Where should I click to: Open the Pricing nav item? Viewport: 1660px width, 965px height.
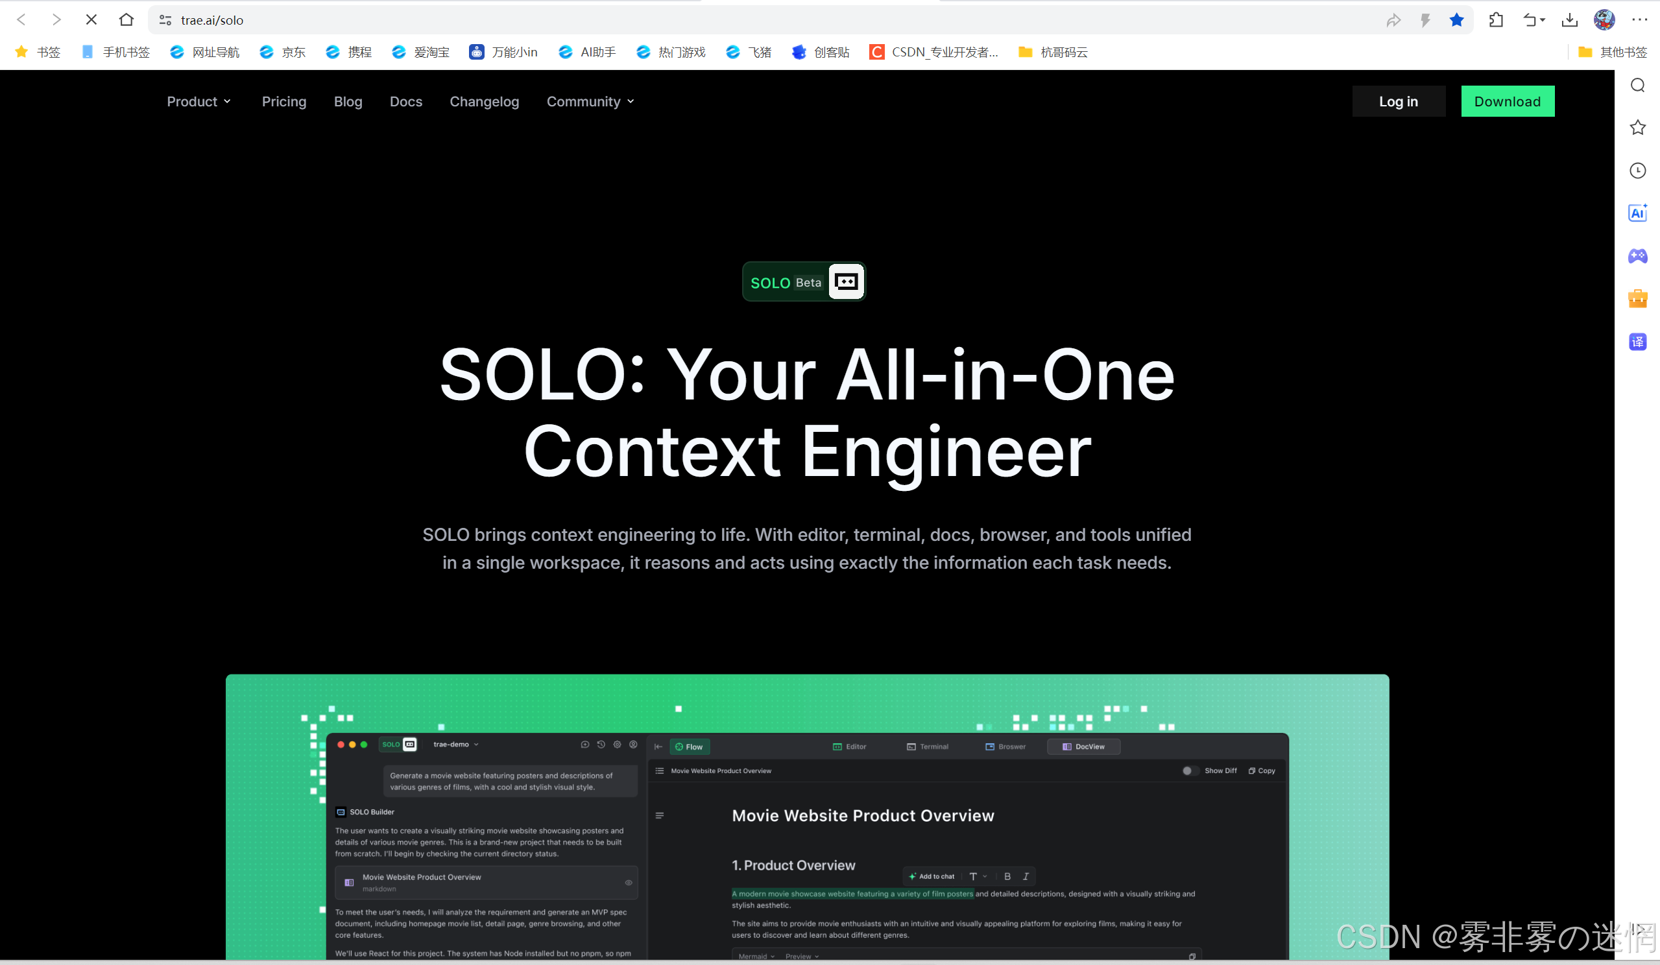pyautogui.click(x=284, y=101)
